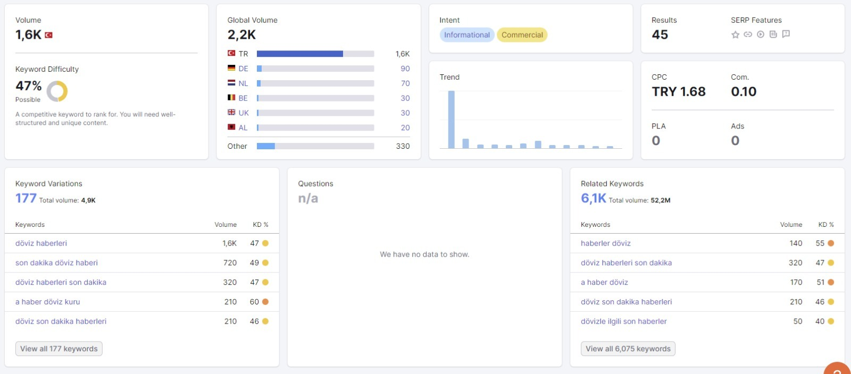851x374 pixels.
Task: Click the 6,1K Related Keywords count
Action: click(594, 198)
